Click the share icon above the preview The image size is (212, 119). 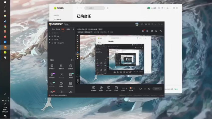(x=161, y=31)
